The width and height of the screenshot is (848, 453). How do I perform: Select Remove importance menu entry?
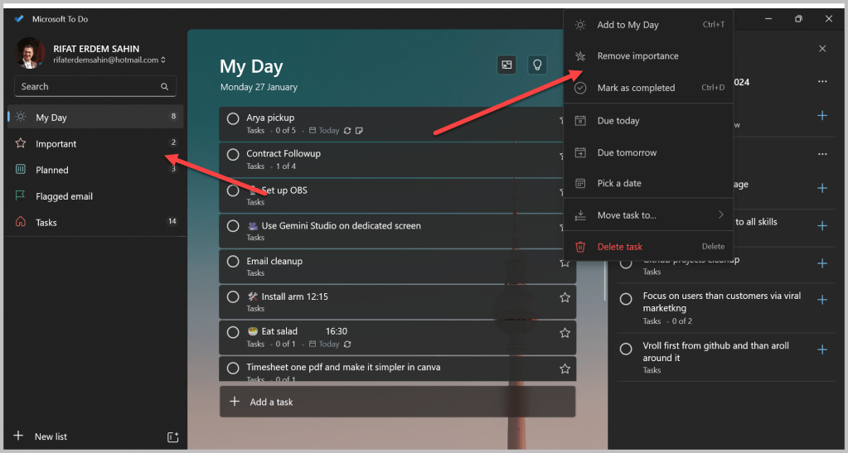648,56
